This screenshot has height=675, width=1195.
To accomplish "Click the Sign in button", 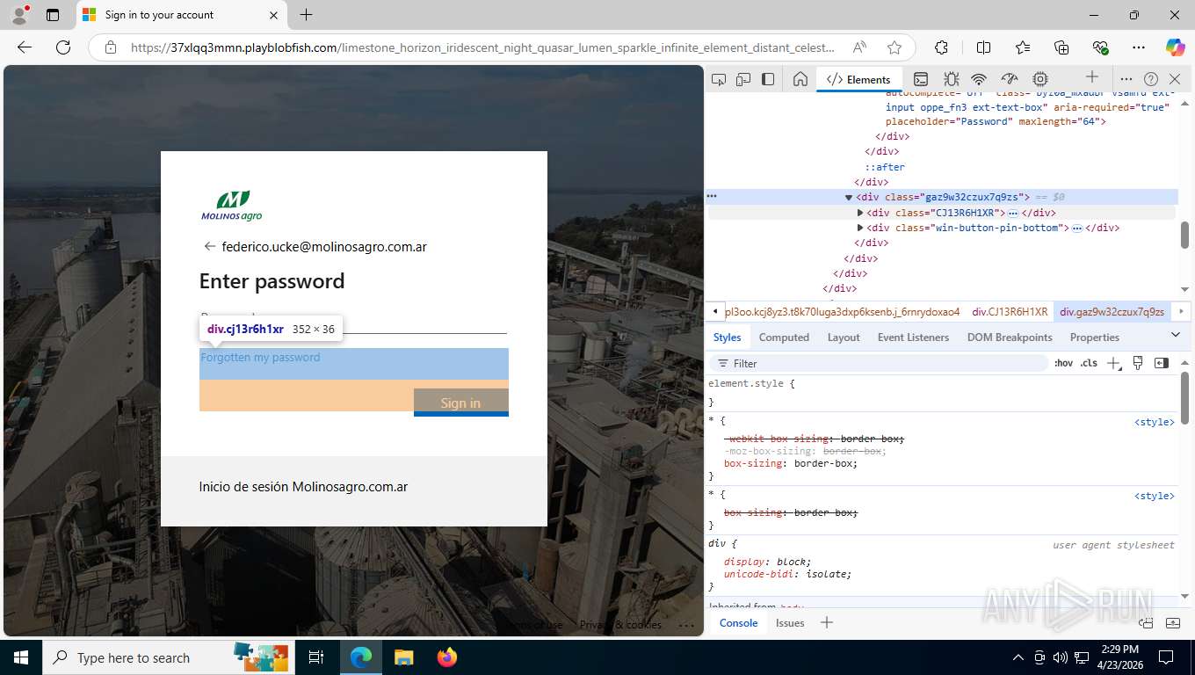I will [x=461, y=403].
